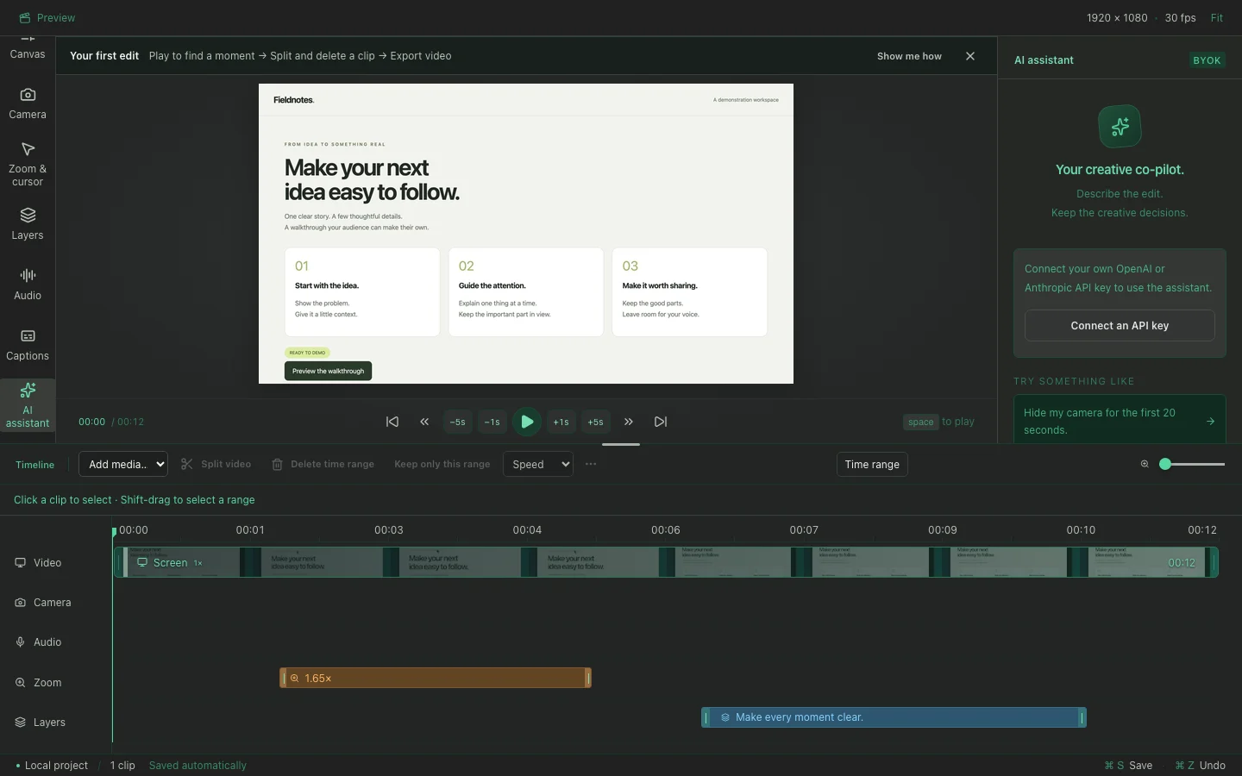Click the BYOK badge
Screen dimensions: 1242x776
click(x=1207, y=60)
